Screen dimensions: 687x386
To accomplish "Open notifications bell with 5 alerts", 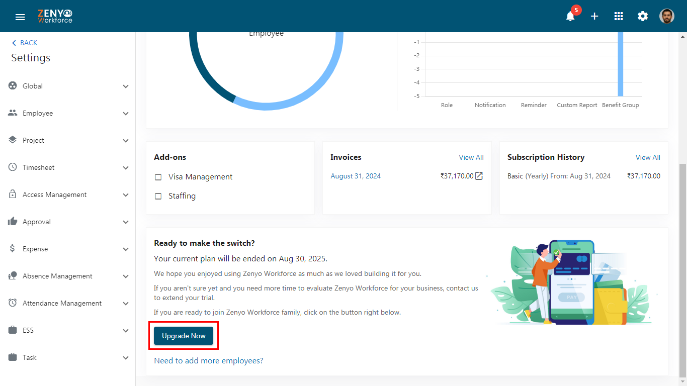I will coord(570,16).
